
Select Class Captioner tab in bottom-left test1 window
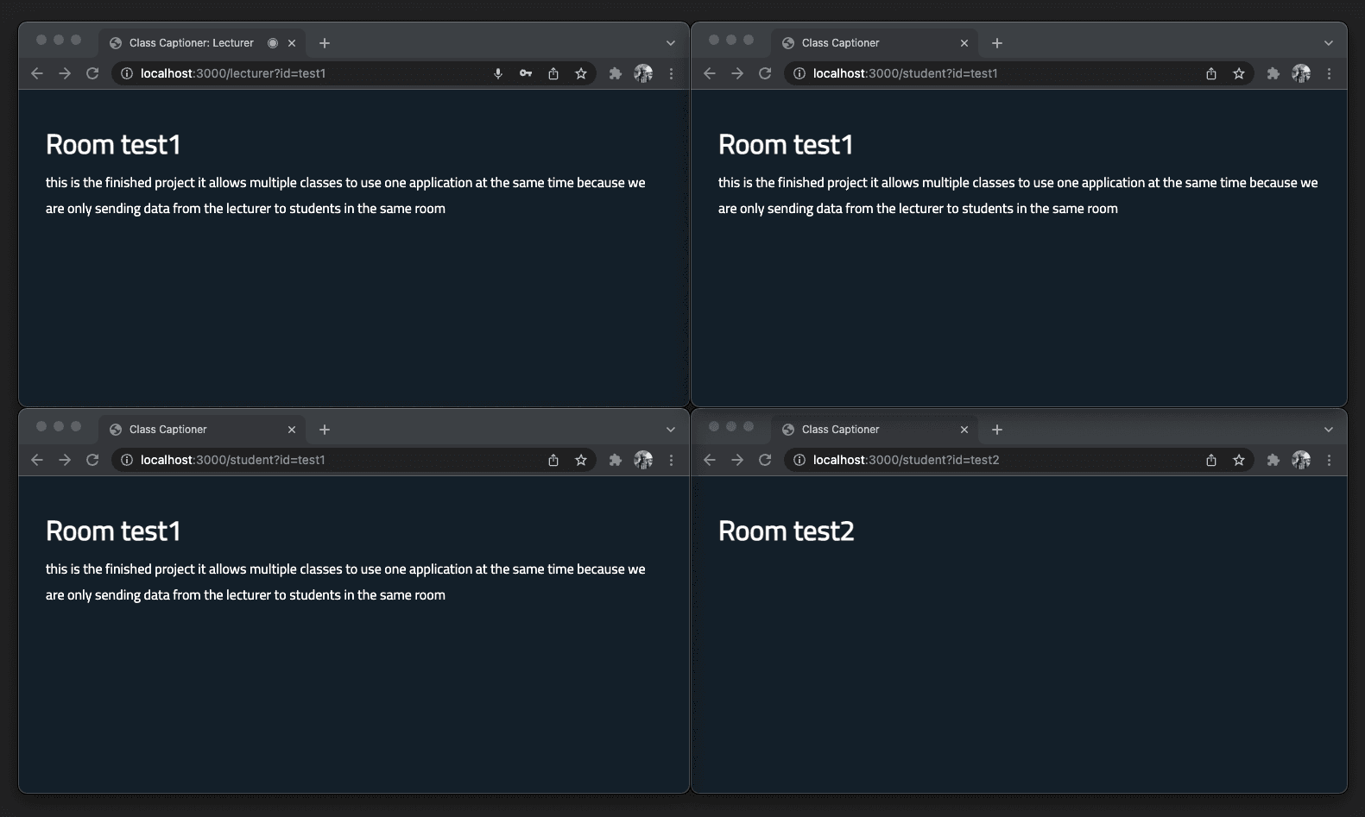[203, 430]
